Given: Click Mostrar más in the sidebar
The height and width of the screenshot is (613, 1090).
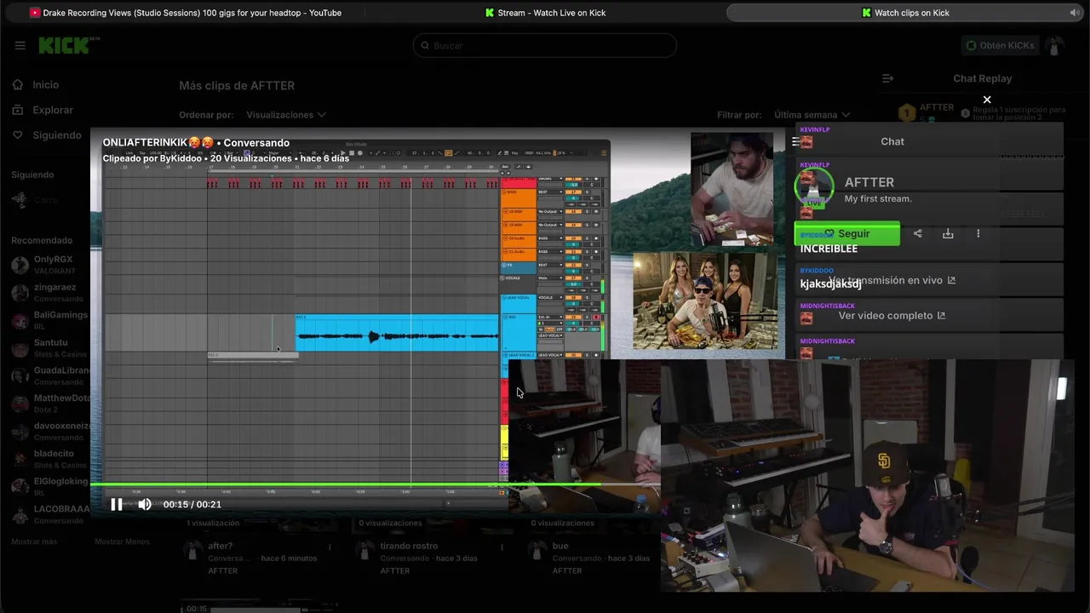Looking at the screenshot, I should pyautogui.click(x=34, y=541).
